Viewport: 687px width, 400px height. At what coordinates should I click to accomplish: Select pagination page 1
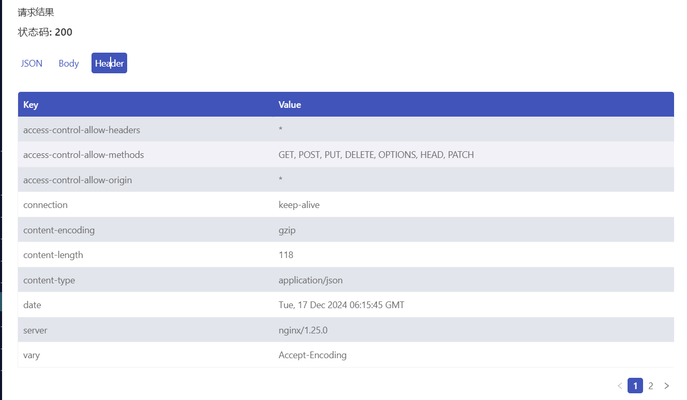click(x=635, y=386)
